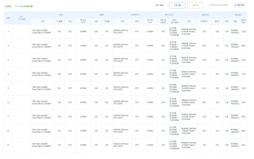Select row number 9 in the table
Screen dimensions: 254x159
point(8,145)
